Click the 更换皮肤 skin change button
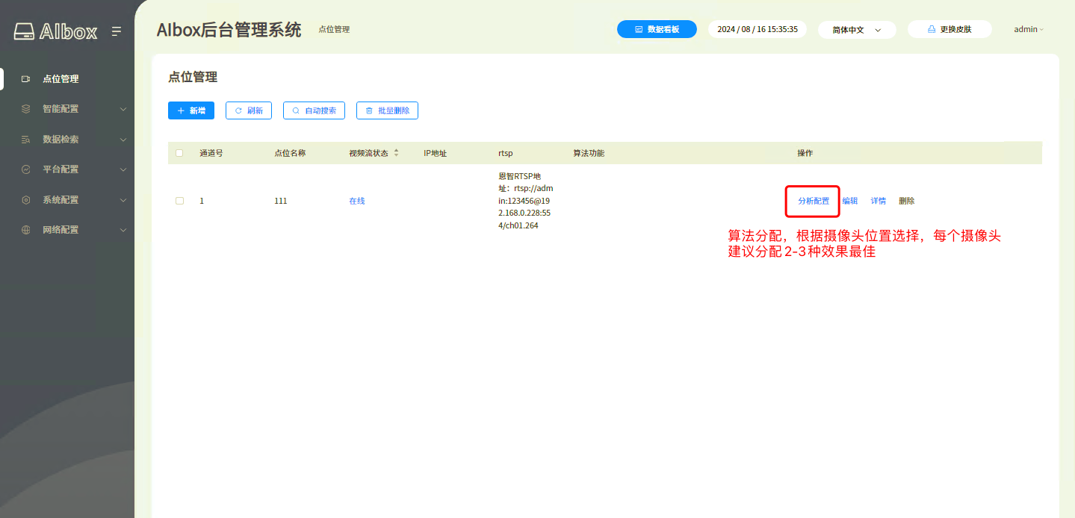Viewport: 1075px width, 518px height. 949,29
